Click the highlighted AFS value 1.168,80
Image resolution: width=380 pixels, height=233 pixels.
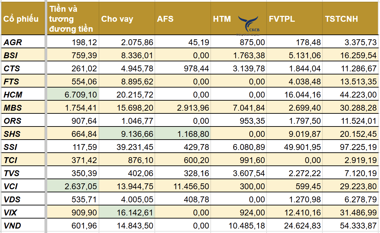pos(183,134)
